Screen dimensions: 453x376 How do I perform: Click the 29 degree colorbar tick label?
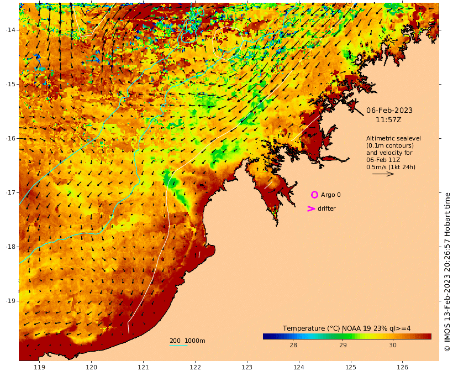pos(343,345)
